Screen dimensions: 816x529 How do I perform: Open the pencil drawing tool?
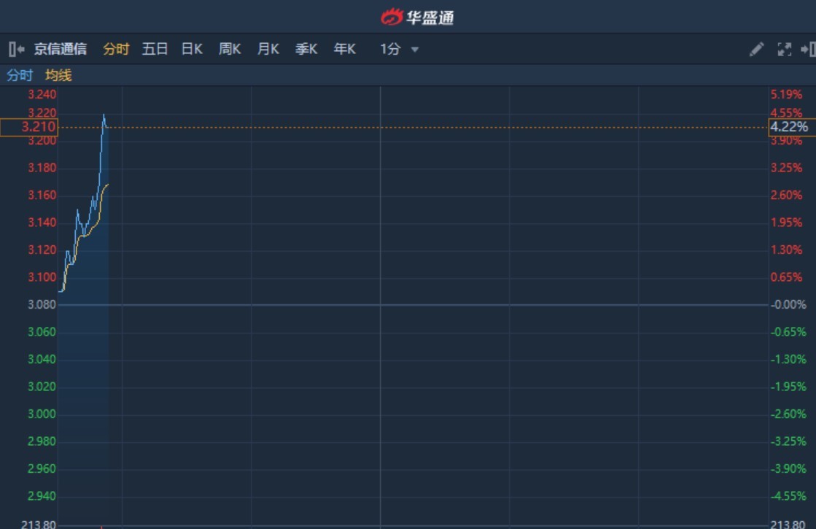pyautogui.click(x=757, y=49)
